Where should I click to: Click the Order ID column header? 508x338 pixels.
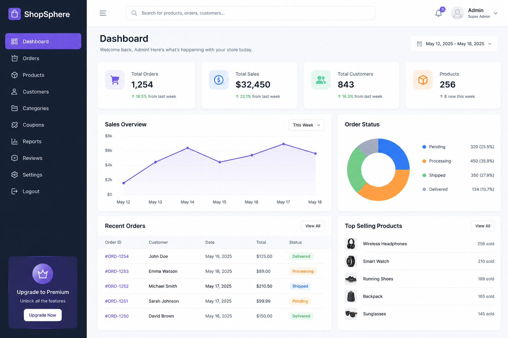click(x=113, y=242)
